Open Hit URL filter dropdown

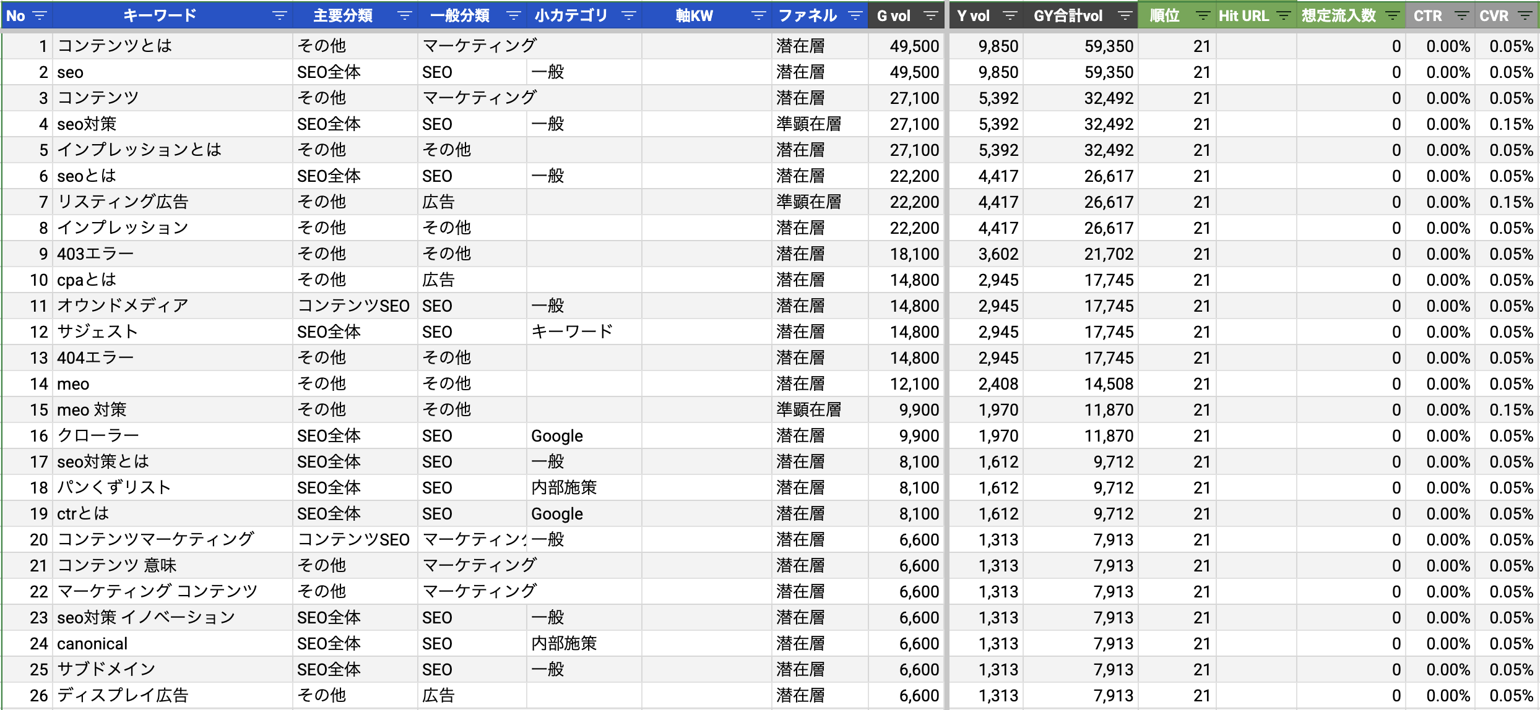(x=1284, y=16)
